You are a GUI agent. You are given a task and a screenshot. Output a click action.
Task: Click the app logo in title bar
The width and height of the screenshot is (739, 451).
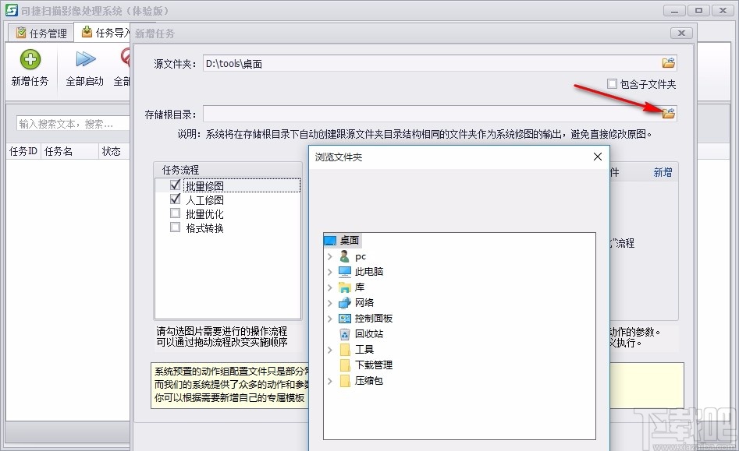tap(11, 10)
